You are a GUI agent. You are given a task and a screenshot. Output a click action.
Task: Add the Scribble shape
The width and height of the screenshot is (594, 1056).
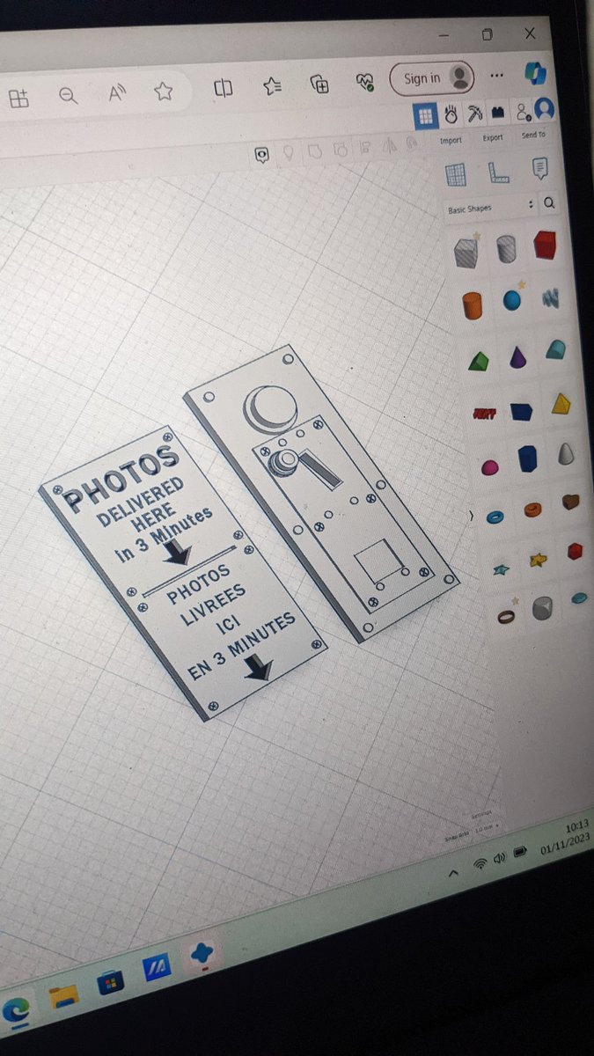[552, 298]
